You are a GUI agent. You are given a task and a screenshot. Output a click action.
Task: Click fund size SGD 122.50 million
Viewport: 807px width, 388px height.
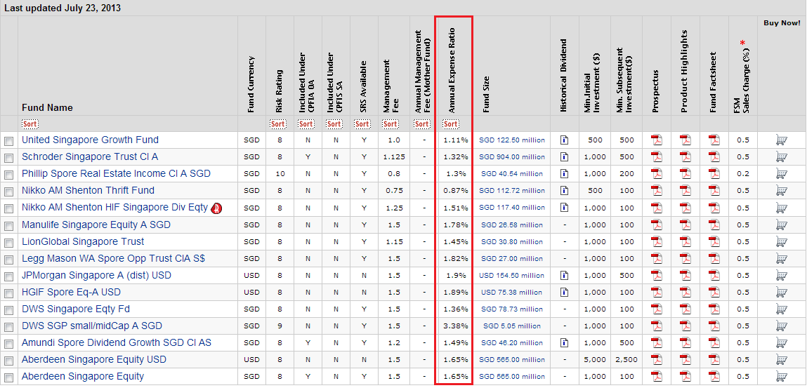pos(511,140)
